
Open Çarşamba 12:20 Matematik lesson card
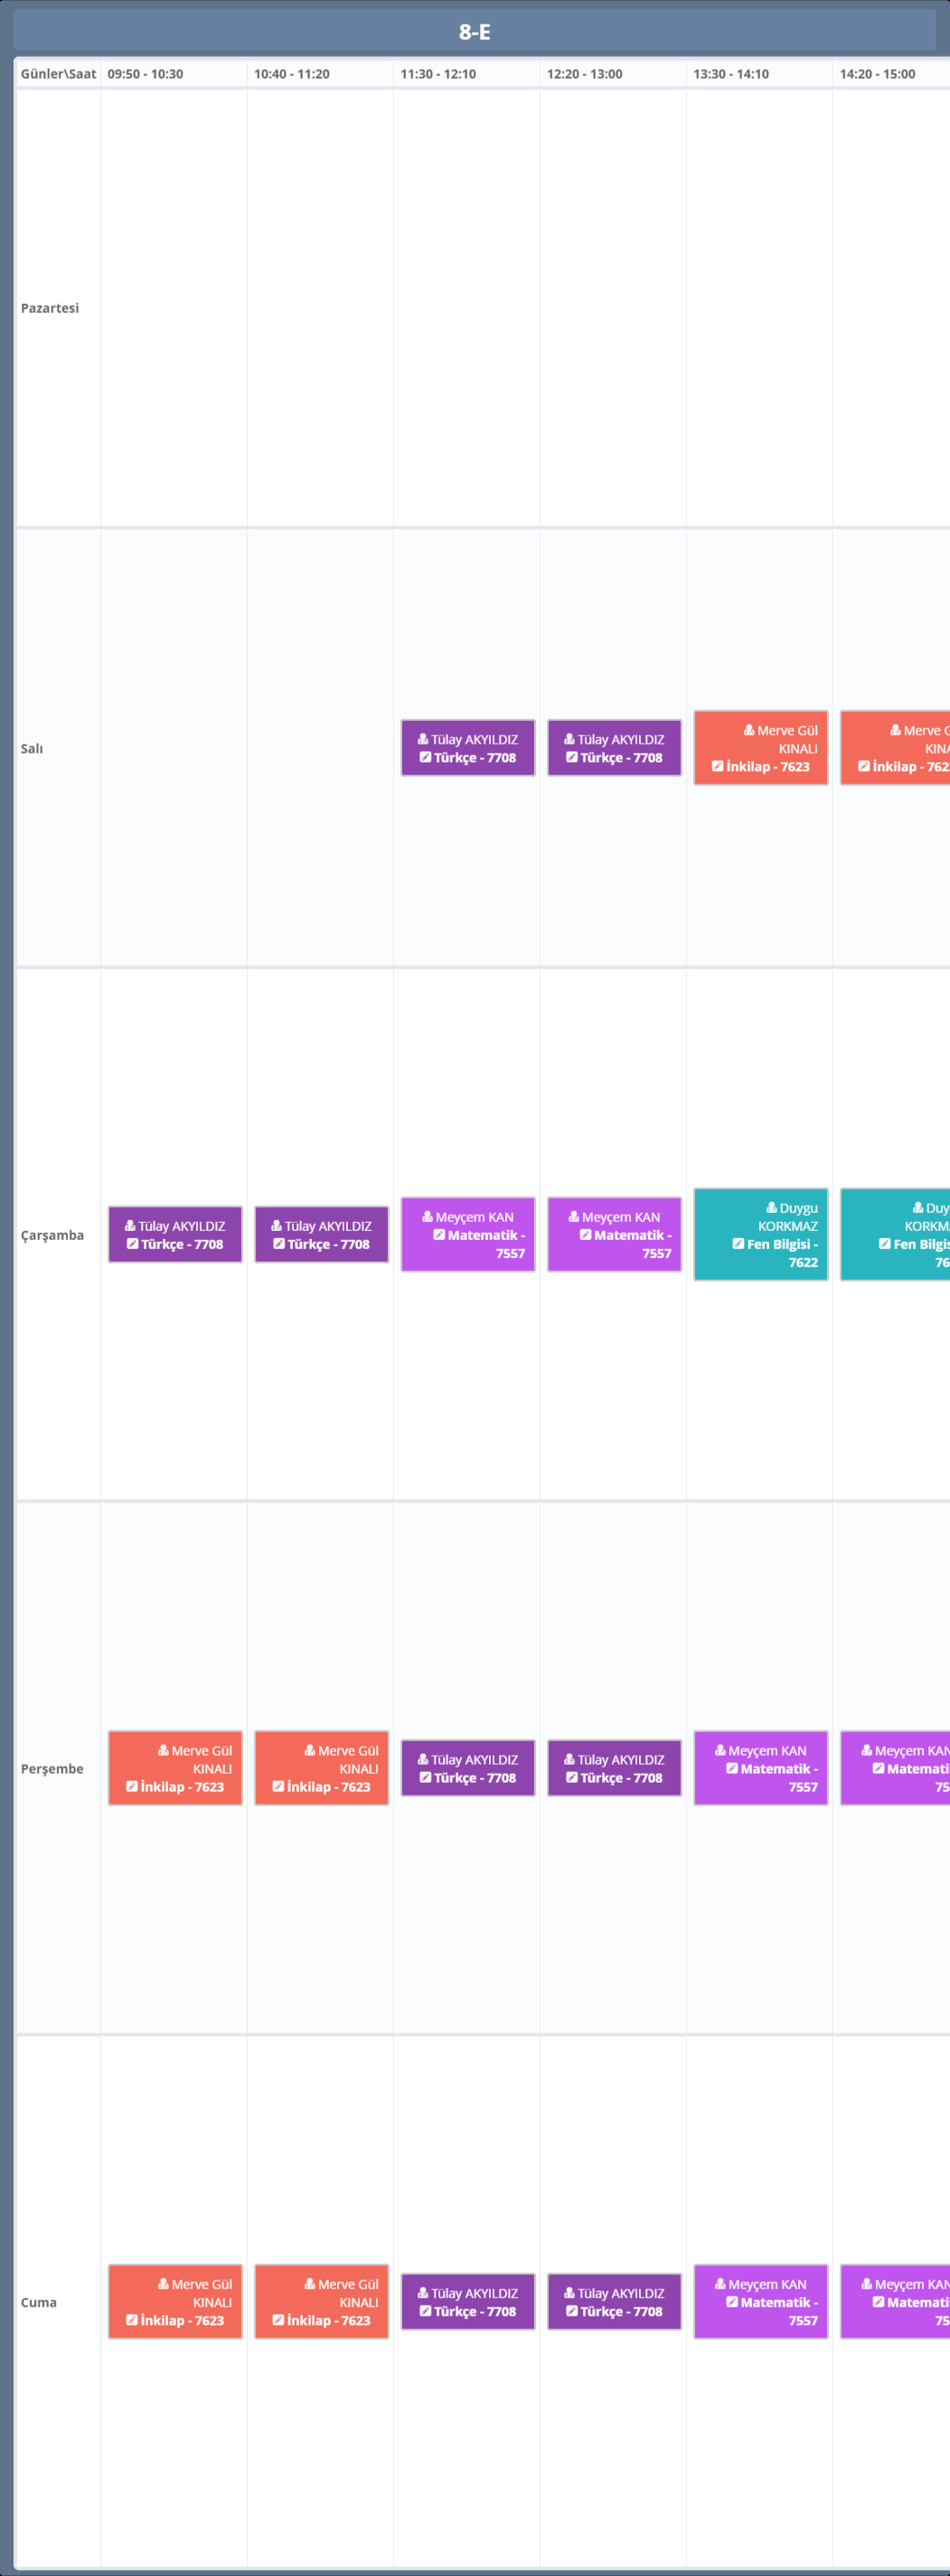coord(615,1235)
